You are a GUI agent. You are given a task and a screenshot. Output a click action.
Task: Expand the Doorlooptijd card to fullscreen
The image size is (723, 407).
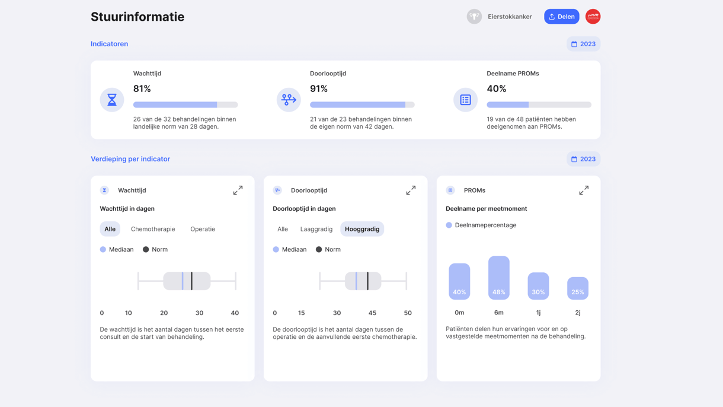click(411, 190)
